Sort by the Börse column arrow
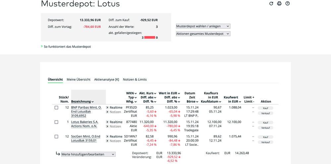 pyautogui.click(x=197, y=102)
